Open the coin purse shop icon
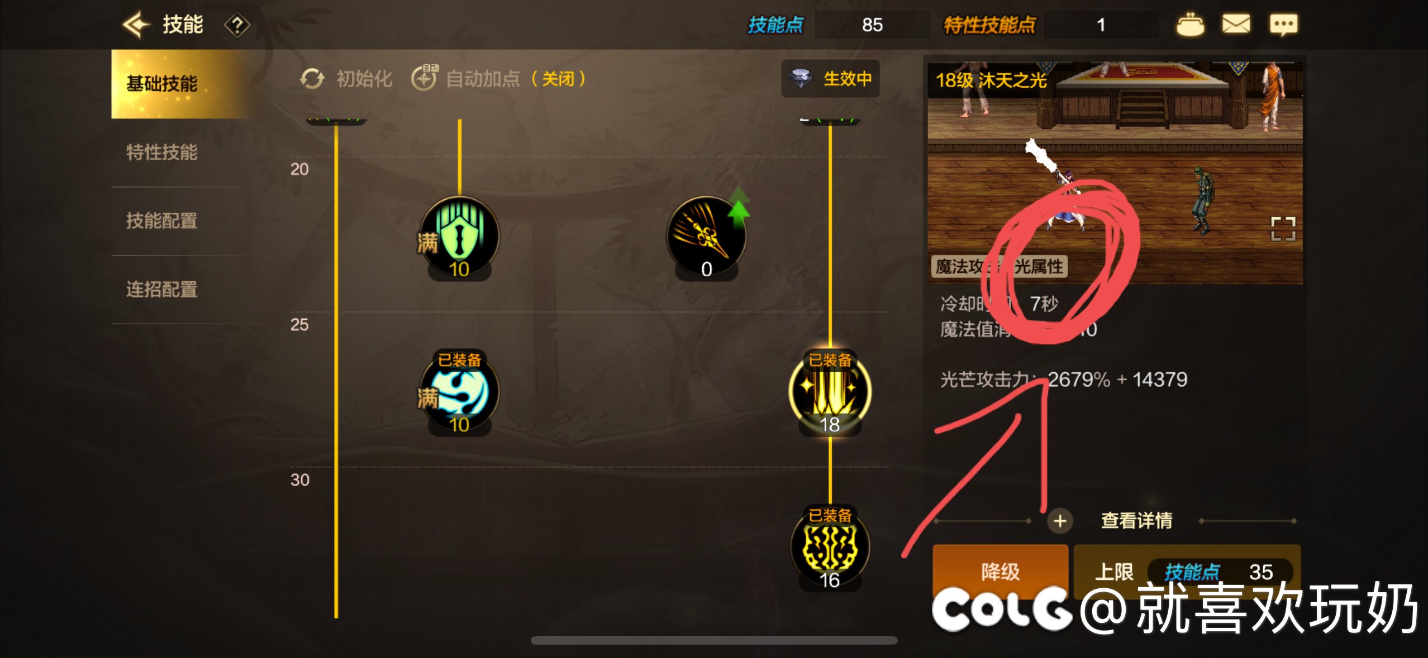This screenshot has height=658, width=1428. (1190, 25)
